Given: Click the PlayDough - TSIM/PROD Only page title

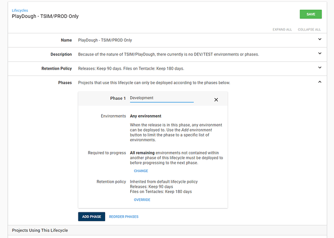Looking at the screenshot, I should tap(45, 16).
